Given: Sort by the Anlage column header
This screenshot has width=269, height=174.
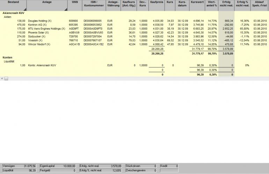Looking at the screenshot, I should tap(47, 5).
